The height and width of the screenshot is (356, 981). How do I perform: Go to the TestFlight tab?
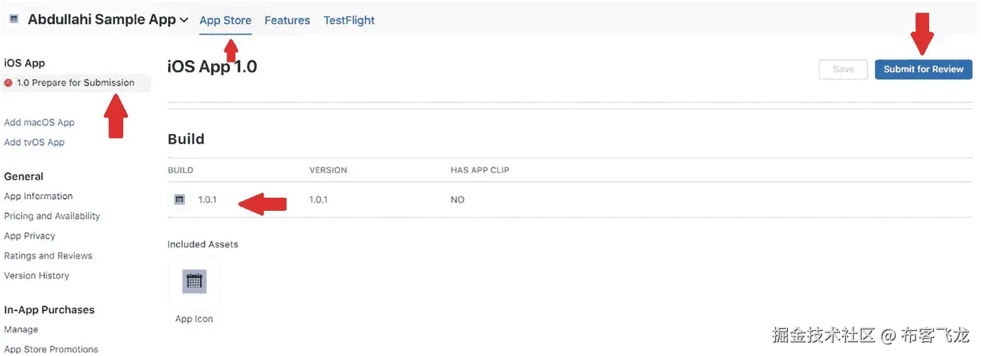pos(349,20)
